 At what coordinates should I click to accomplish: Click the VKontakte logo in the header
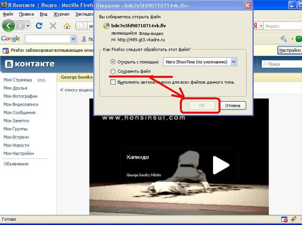point(30,64)
